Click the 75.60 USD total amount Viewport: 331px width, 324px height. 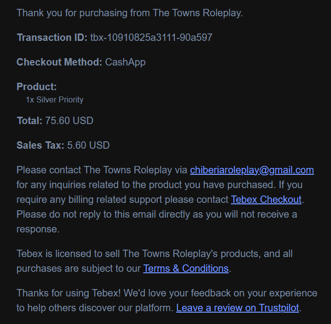(x=69, y=121)
